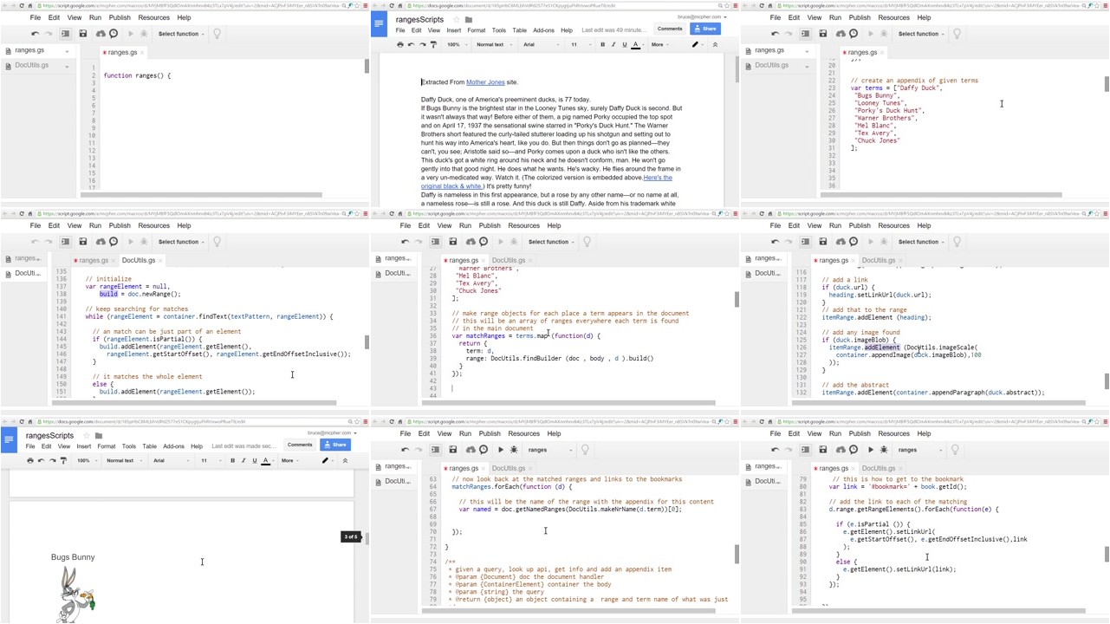Click Save icon in editor showing line 135

pyautogui.click(x=83, y=242)
